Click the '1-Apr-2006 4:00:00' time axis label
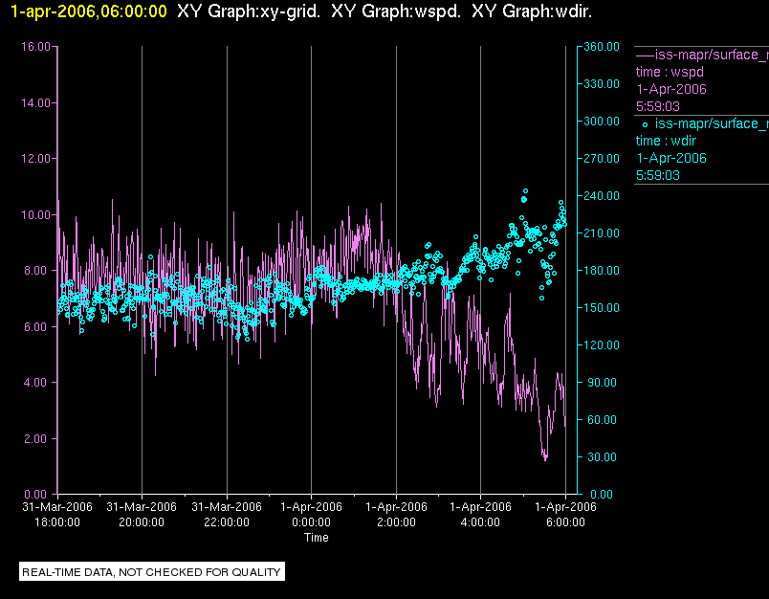The image size is (769, 599). coord(480,514)
